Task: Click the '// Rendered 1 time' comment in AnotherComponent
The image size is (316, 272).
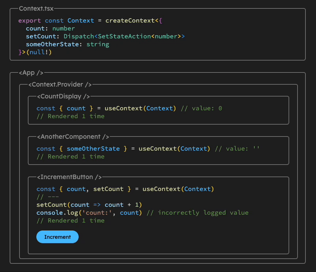Action: [71, 157]
